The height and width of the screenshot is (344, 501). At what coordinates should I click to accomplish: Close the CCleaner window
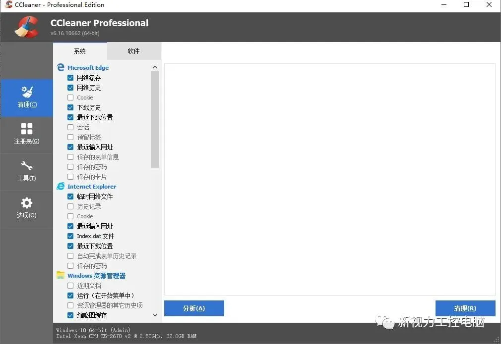click(x=489, y=4)
